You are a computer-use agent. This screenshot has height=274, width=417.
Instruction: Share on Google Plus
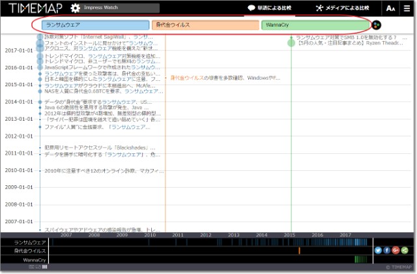coord(395,250)
